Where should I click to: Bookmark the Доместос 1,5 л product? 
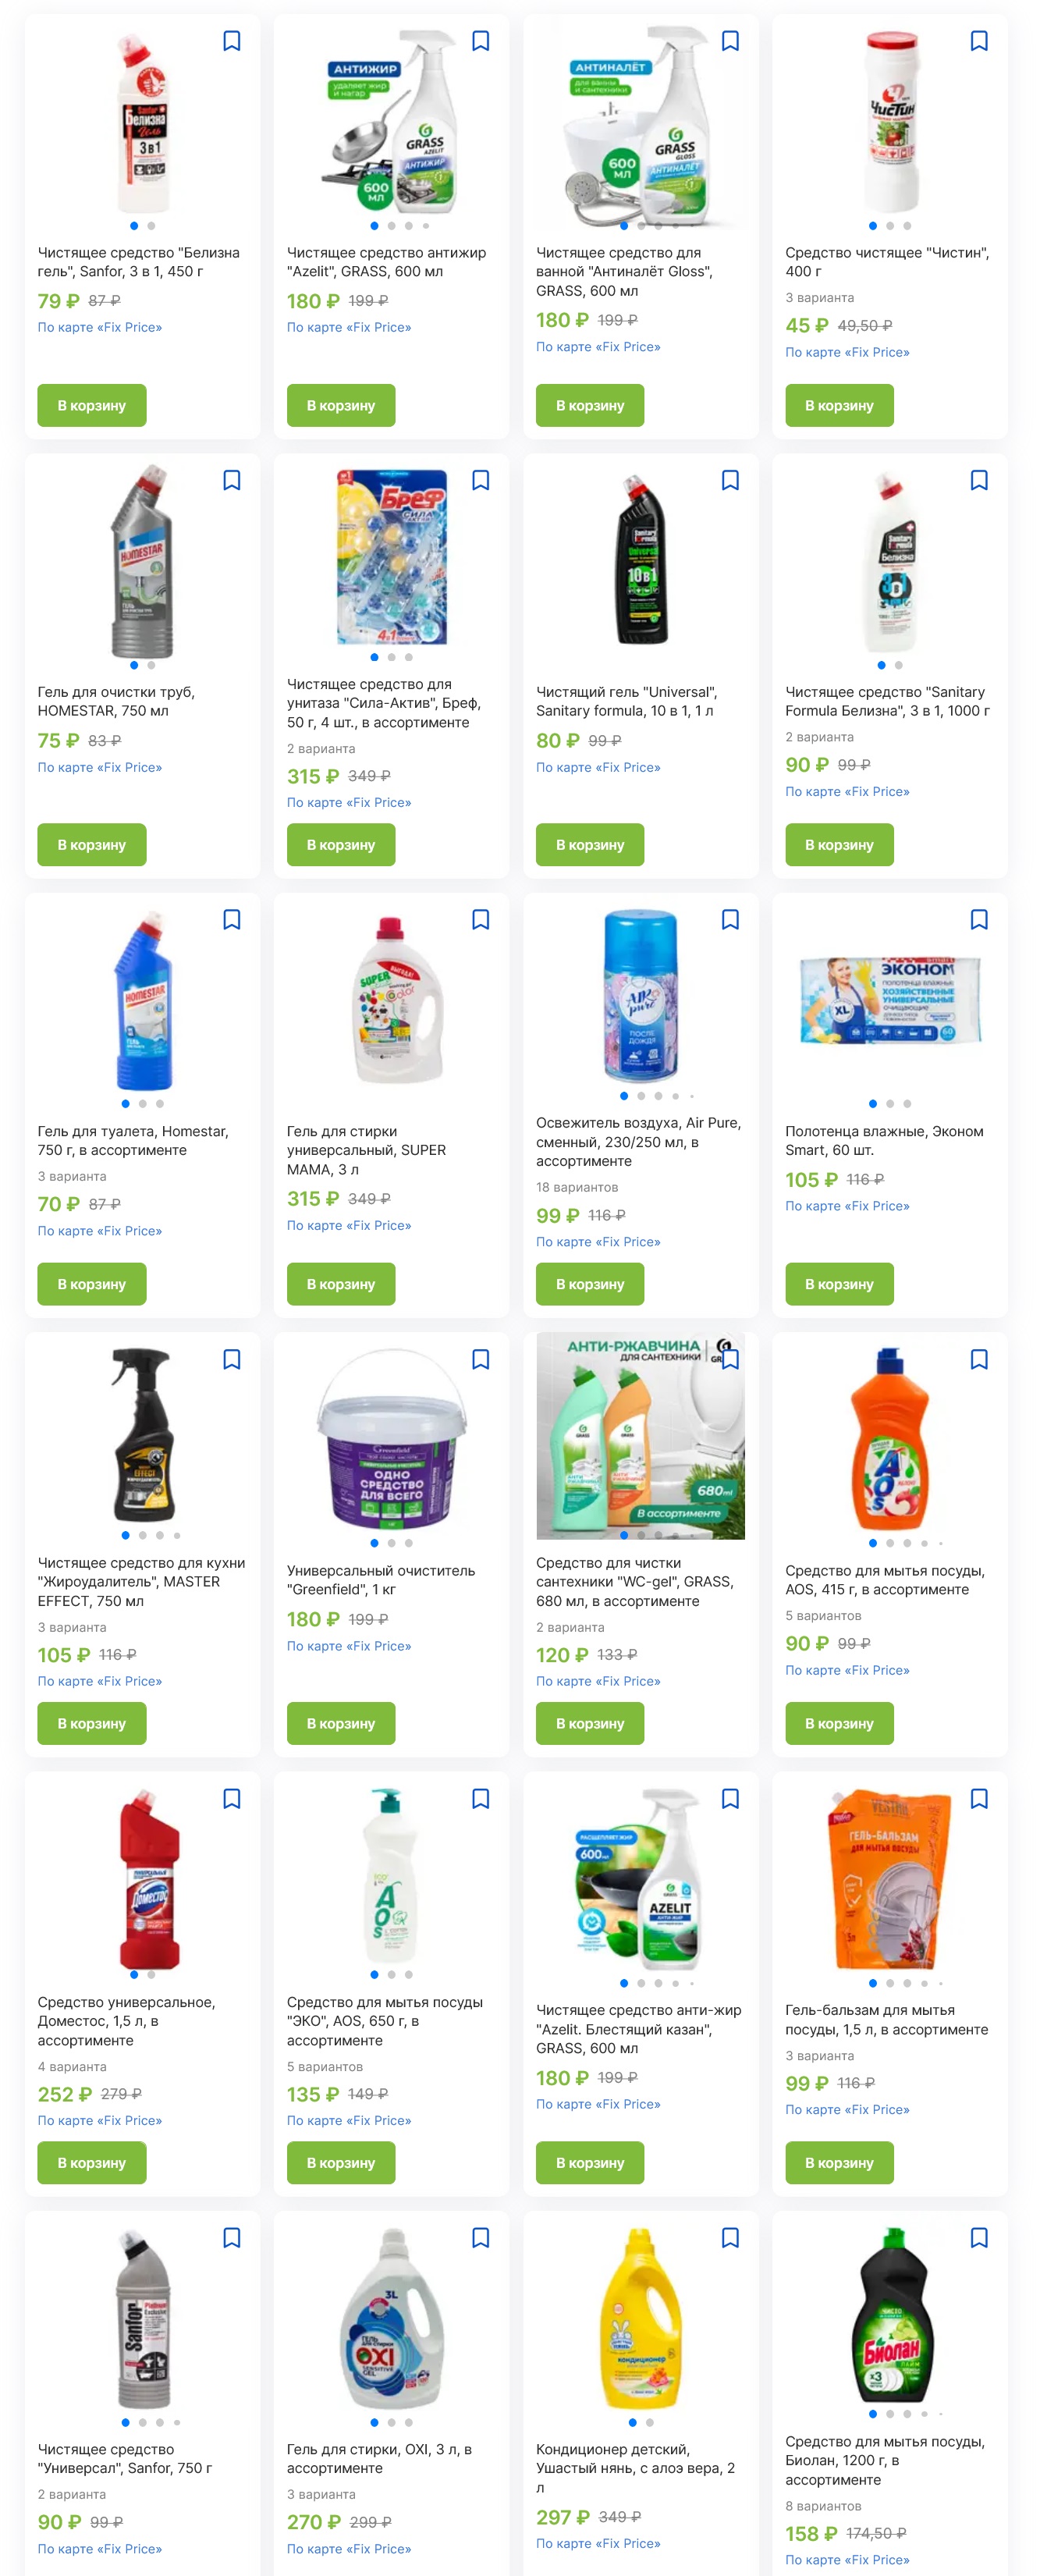(x=231, y=1799)
